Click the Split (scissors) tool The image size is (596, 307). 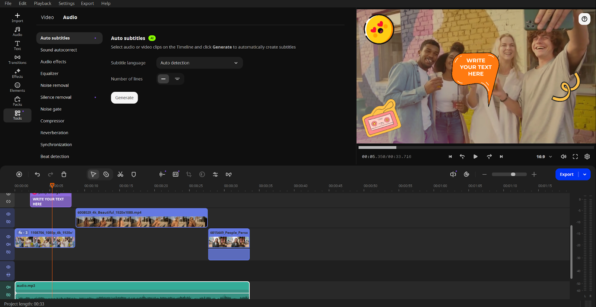[x=120, y=174]
